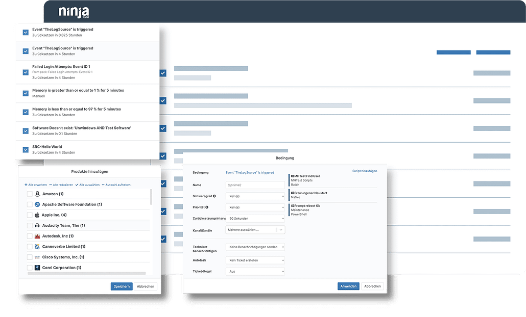Click the Ninja RMM logo in header
Image resolution: width=526 pixels, height=317 pixels.
click(74, 12)
